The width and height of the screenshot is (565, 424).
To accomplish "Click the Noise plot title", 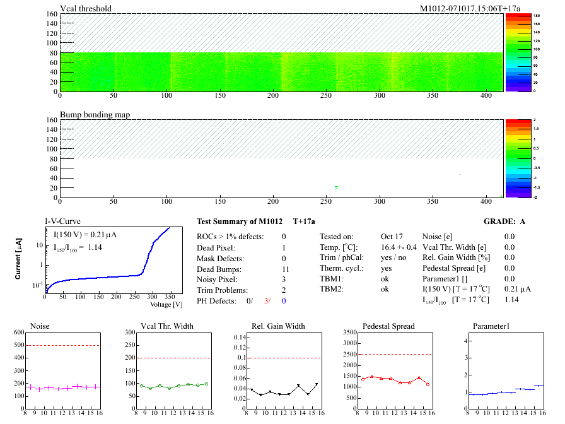I will pos(40,326).
